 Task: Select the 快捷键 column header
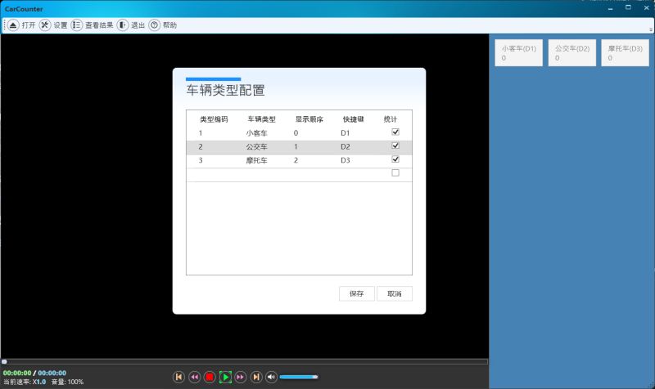pos(354,119)
